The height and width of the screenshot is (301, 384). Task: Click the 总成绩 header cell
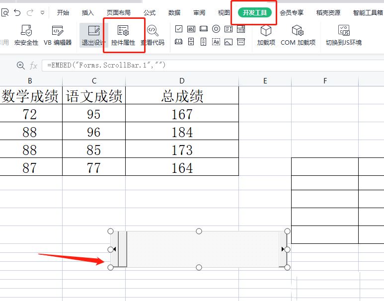pyautogui.click(x=182, y=95)
